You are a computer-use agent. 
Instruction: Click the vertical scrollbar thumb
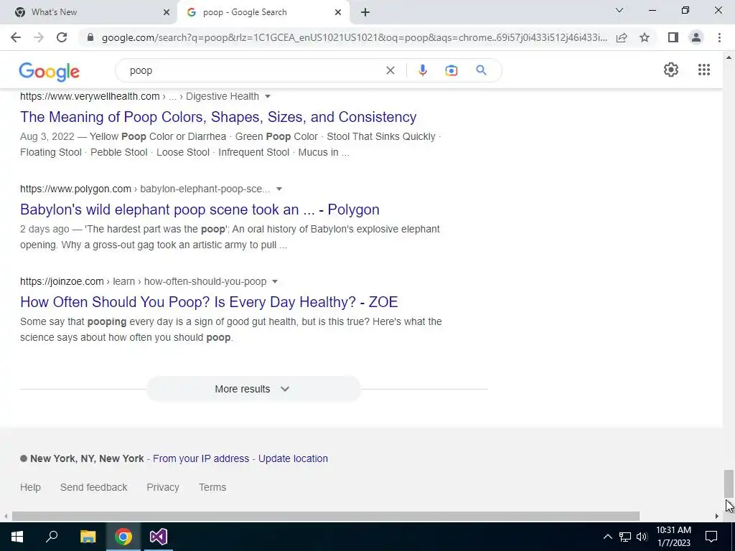(729, 484)
